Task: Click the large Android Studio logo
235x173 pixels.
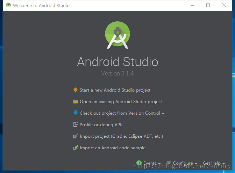Action: tap(117, 35)
